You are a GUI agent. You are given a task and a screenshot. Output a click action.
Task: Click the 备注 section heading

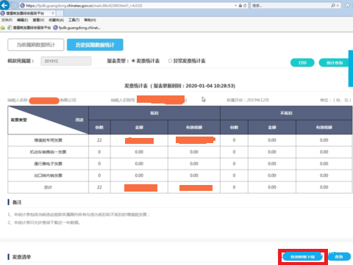pyautogui.click(x=17, y=203)
